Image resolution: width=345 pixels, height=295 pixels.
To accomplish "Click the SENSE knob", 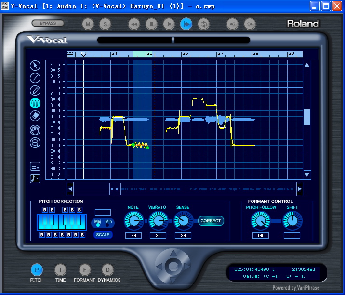I will 183,221.
